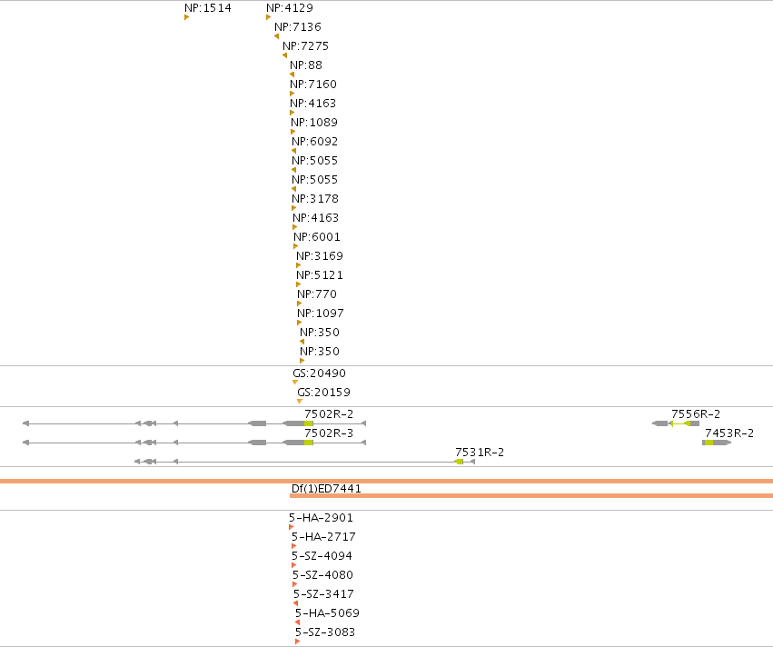Select the NP:4129 insertion triangle marker
Image resolution: width=773 pixels, height=647 pixels.
268,17
